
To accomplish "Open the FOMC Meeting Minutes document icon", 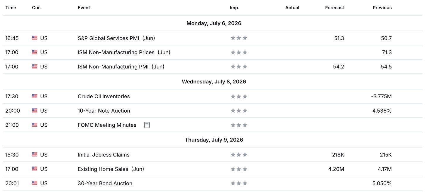I will coord(147,125).
